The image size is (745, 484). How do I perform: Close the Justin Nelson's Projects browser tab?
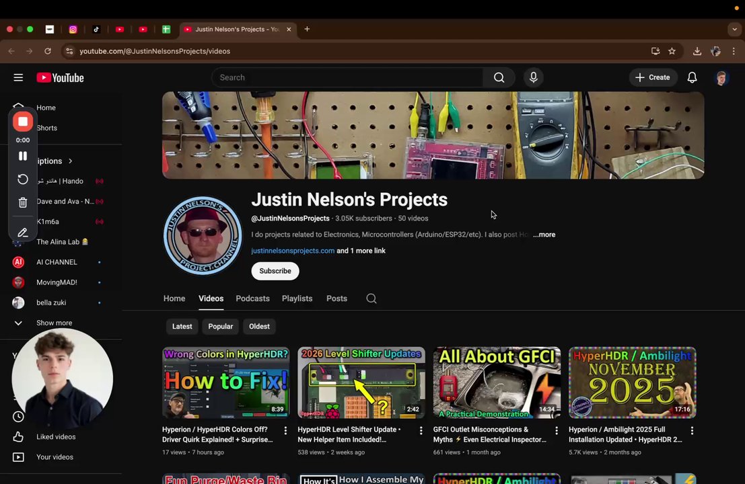click(289, 29)
